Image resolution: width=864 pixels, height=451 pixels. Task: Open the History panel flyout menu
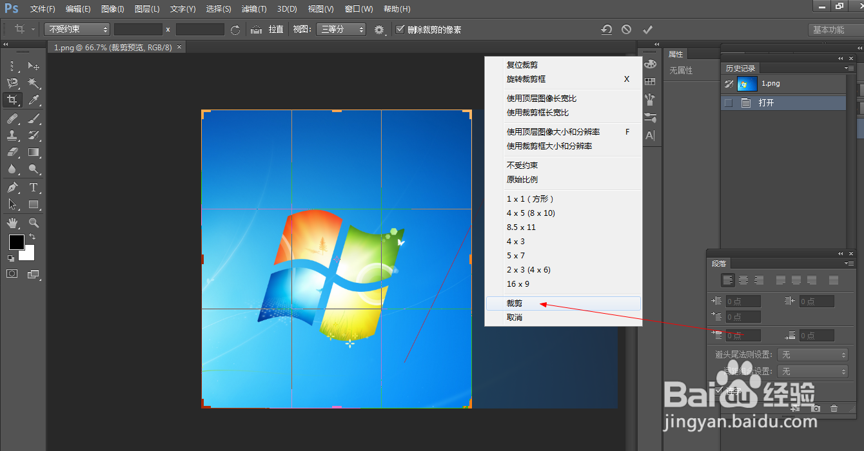click(849, 68)
